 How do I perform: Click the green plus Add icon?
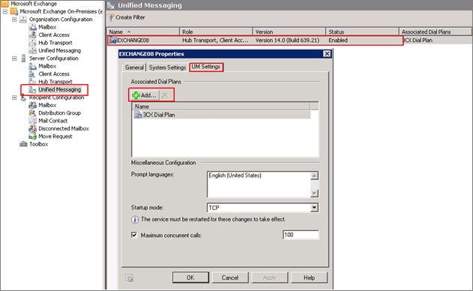[136, 95]
